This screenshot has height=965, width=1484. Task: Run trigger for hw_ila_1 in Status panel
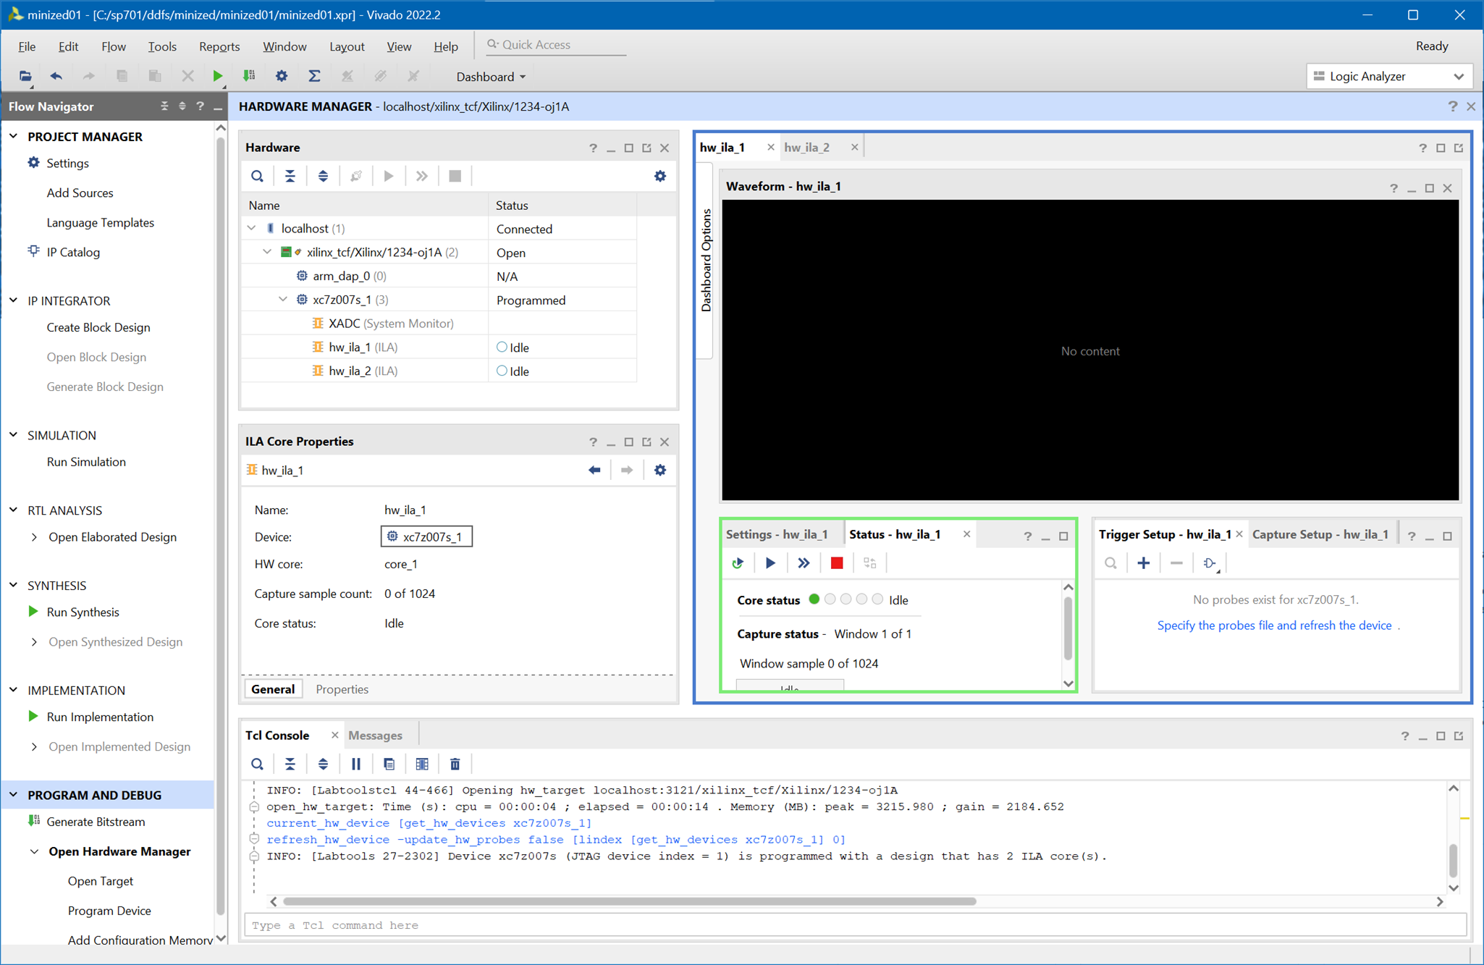coord(770,563)
